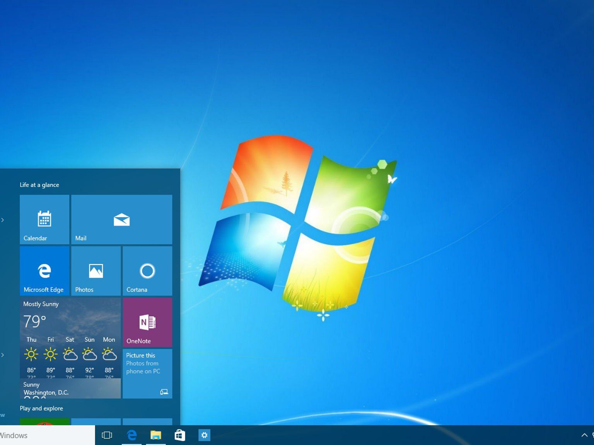The height and width of the screenshot is (445, 594).
Task: Open the Photos app tile
Action: pos(96,270)
